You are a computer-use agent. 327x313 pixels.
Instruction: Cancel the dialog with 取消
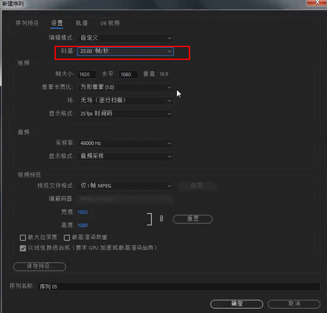click(294, 304)
